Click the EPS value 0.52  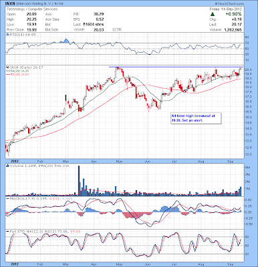click(x=100, y=19)
